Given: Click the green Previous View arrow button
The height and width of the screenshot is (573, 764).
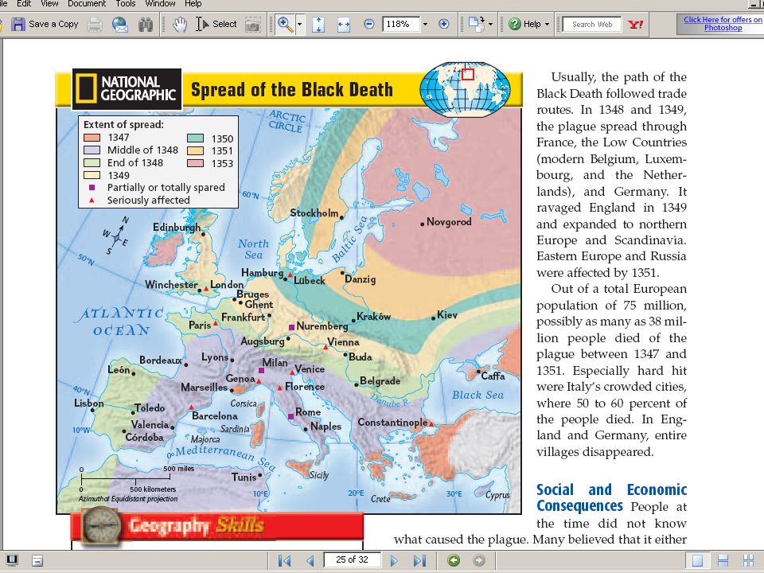Looking at the screenshot, I should (454, 560).
